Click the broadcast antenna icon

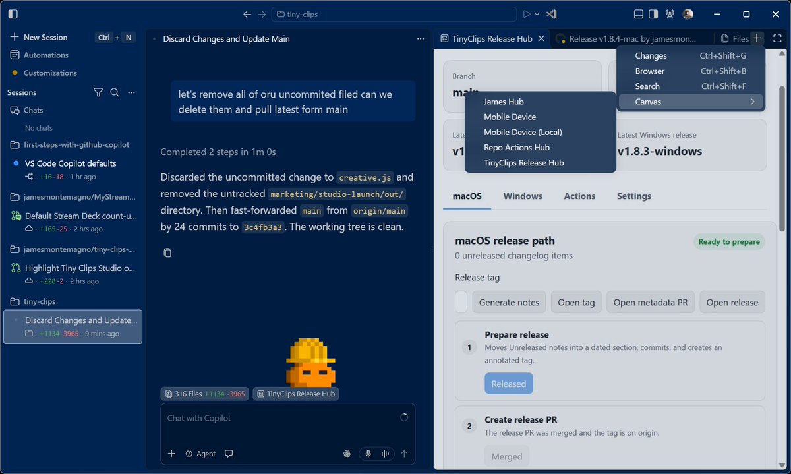pyautogui.click(x=670, y=14)
